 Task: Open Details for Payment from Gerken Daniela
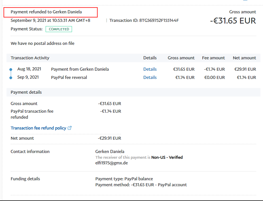pos(150,69)
